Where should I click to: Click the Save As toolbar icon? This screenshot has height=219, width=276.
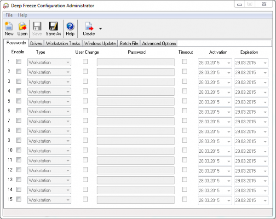pyautogui.click(x=53, y=29)
